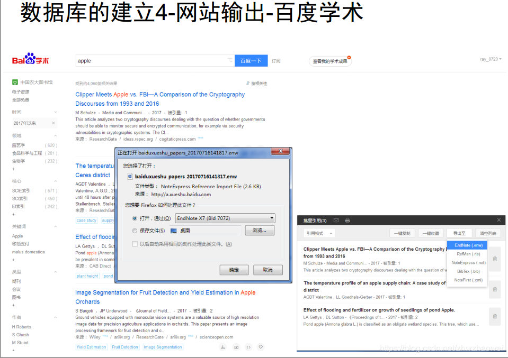Collapse the 作者 filter section

point(56,317)
